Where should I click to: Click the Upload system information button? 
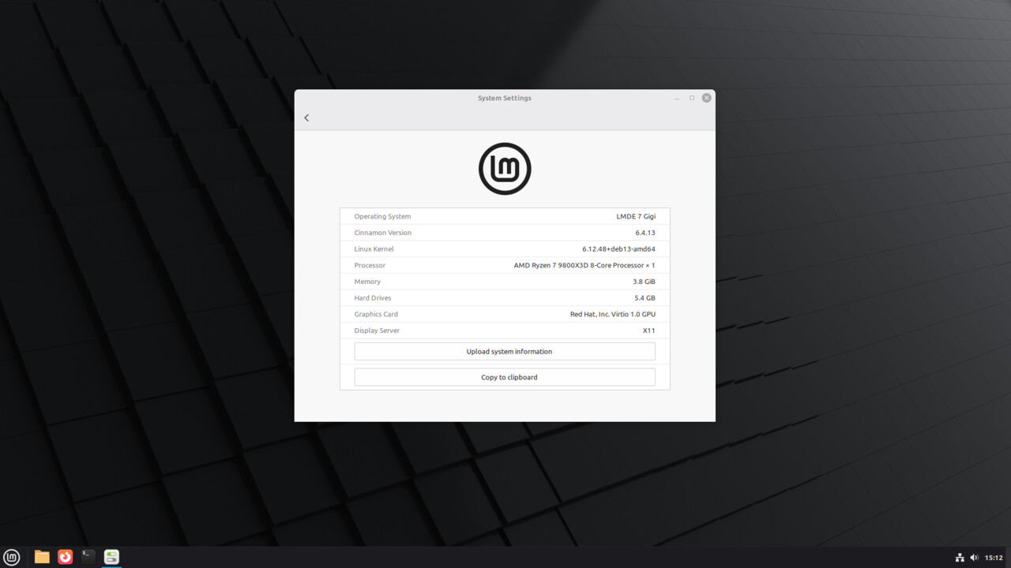click(505, 352)
